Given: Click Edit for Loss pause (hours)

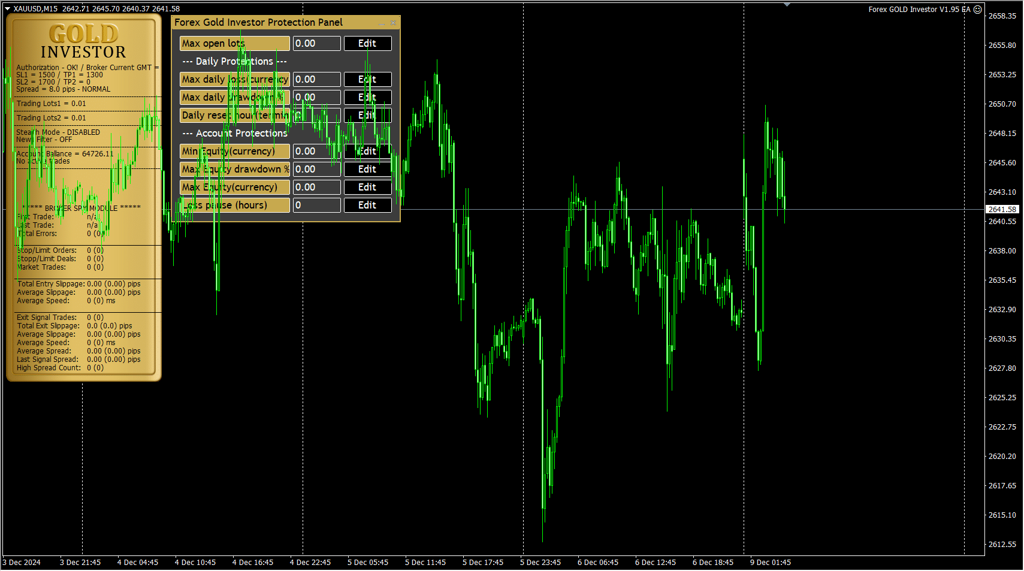Looking at the screenshot, I should pos(367,205).
